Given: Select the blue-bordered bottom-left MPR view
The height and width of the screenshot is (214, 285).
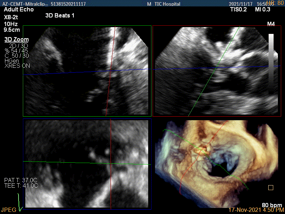Looking at the screenshot, I should tap(87, 164).
